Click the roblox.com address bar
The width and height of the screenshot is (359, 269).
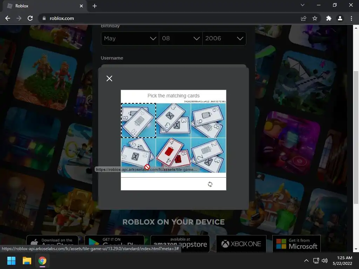pos(169,18)
